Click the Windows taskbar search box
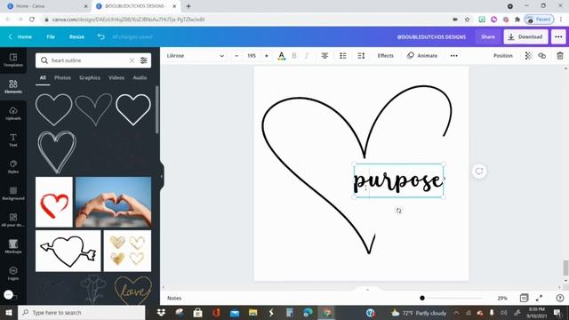 tap(81, 312)
